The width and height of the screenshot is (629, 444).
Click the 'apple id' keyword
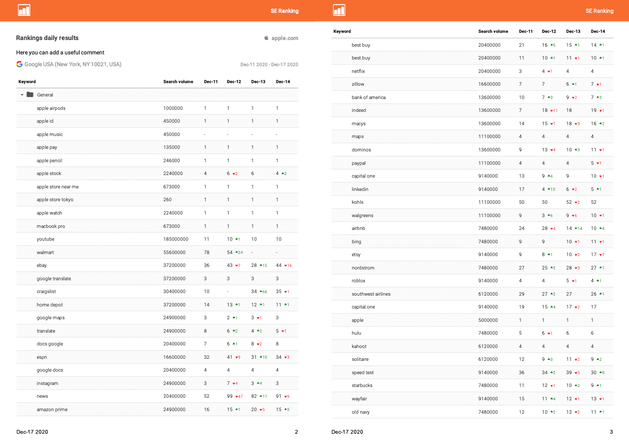click(45, 121)
